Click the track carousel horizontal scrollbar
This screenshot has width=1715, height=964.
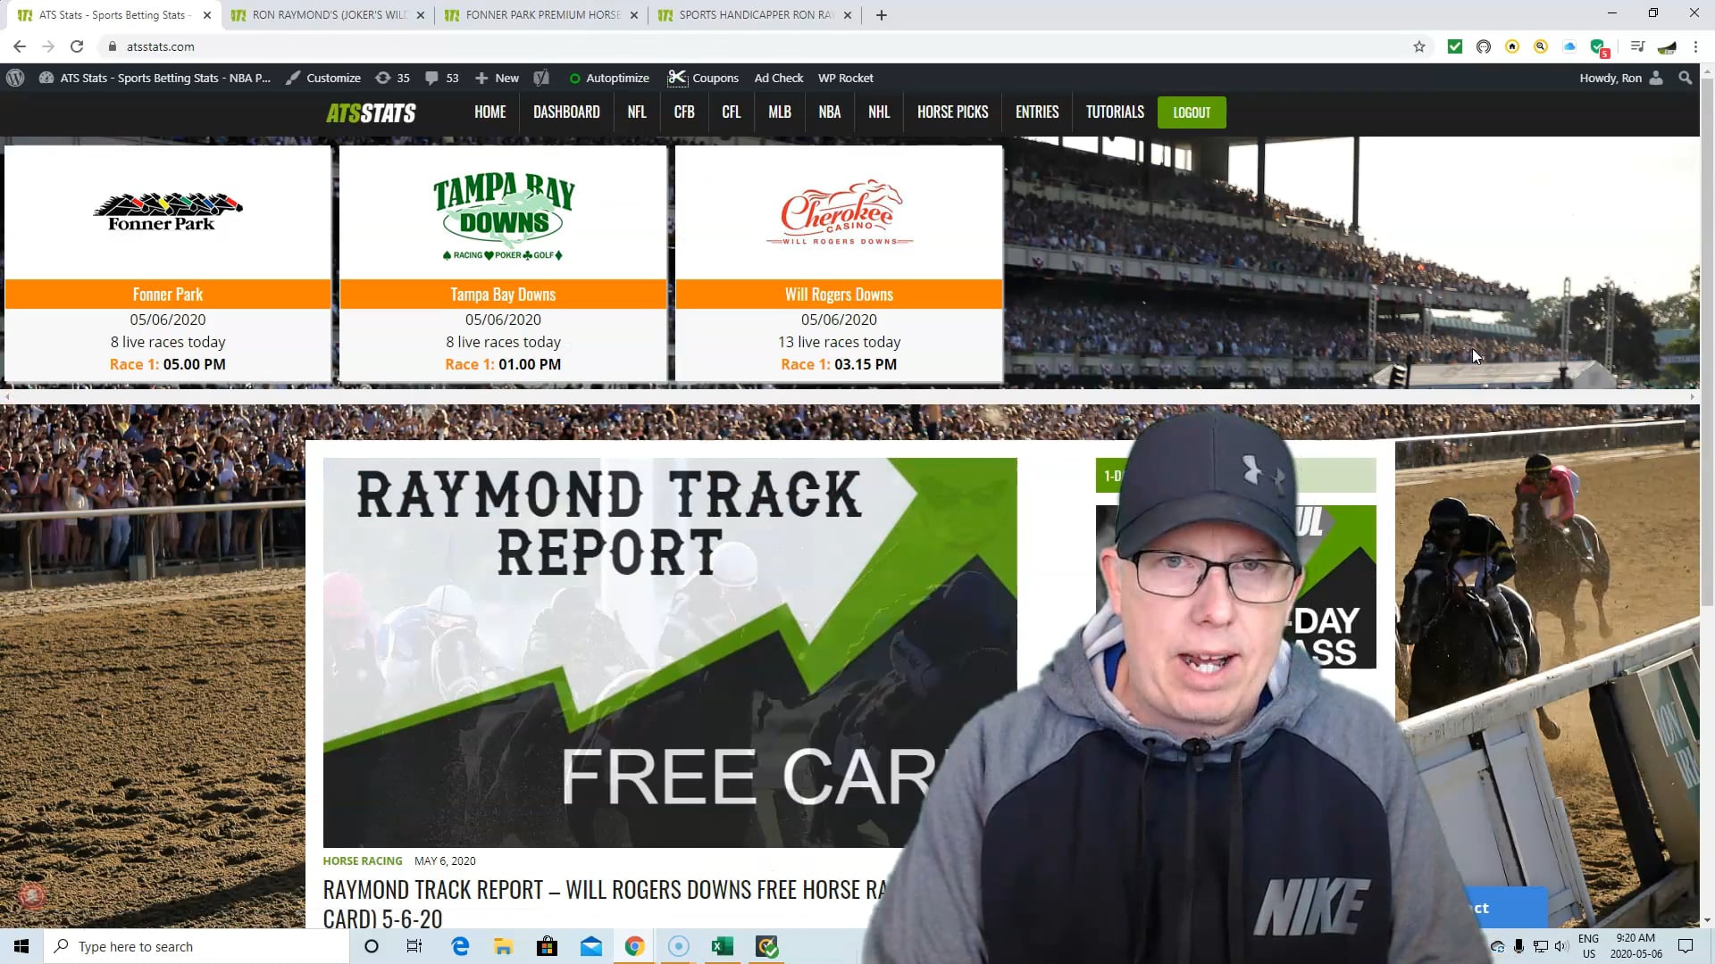point(849,397)
